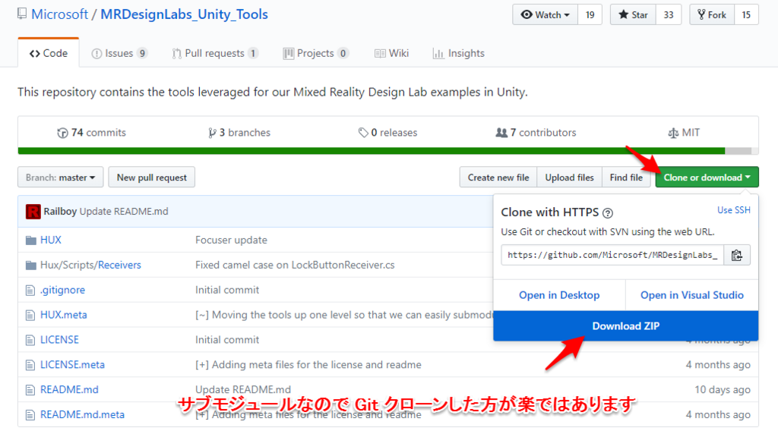The height and width of the screenshot is (434, 778).
Task: Click the Initial commit message on .gitignore row
Action: (227, 290)
